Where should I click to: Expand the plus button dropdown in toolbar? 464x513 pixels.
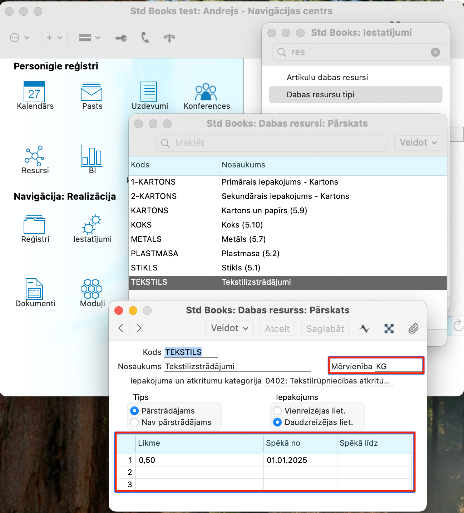point(54,38)
